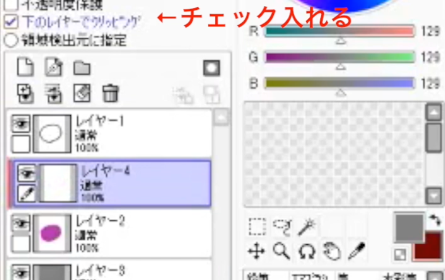Click the G green channel slider
The height and width of the screenshot is (280, 445).
(x=340, y=57)
